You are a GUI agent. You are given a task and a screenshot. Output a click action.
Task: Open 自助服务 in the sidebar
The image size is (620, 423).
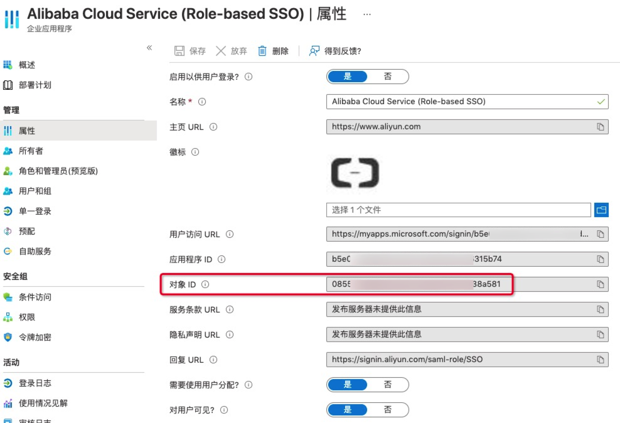pyautogui.click(x=27, y=251)
